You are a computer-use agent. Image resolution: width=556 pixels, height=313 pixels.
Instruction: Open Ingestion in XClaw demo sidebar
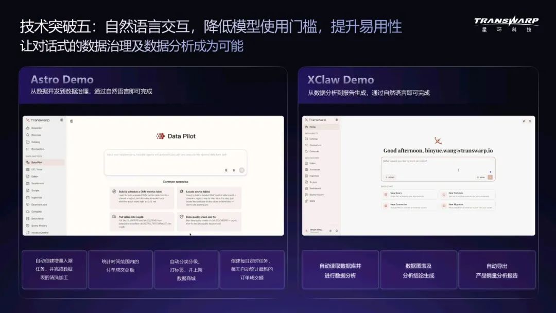[312, 176]
